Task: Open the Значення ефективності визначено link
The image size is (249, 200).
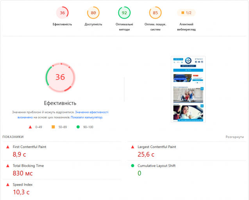Action: pyautogui.click(x=91, y=112)
